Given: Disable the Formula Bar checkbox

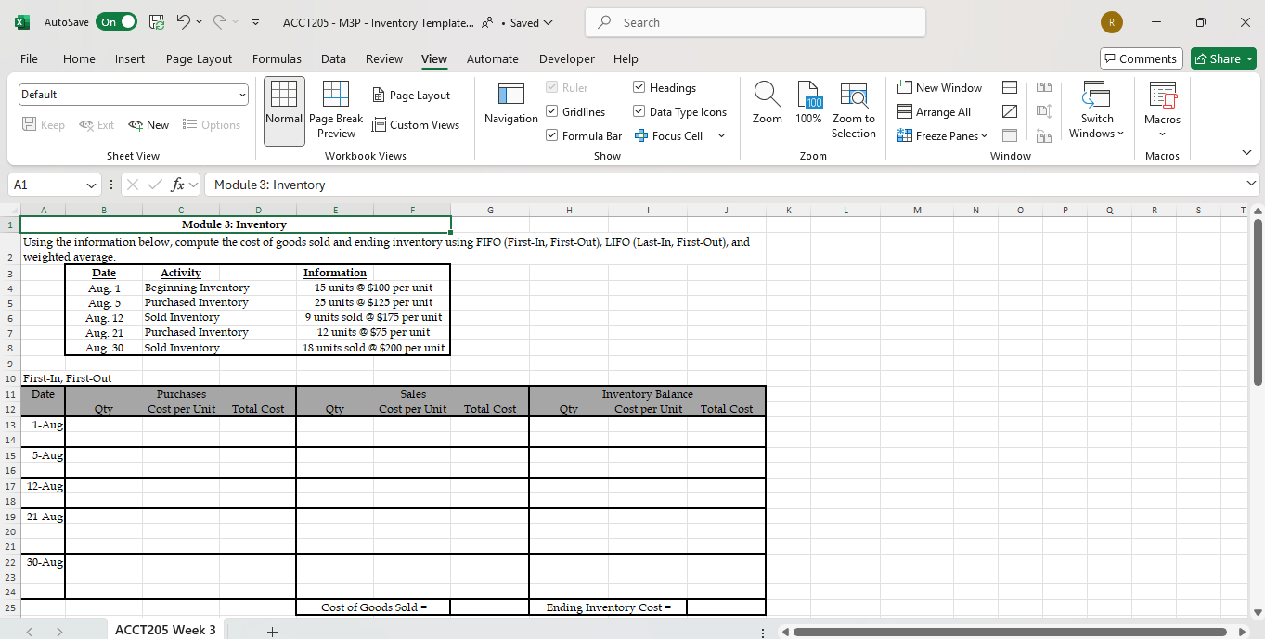Looking at the screenshot, I should click(x=552, y=136).
